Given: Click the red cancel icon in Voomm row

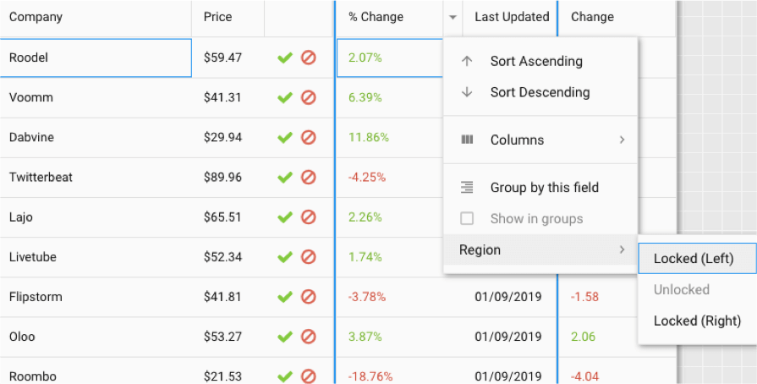Looking at the screenshot, I should pyautogui.click(x=309, y=97).
